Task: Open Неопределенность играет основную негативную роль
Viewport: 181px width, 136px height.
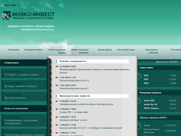Action: [86, 104]
